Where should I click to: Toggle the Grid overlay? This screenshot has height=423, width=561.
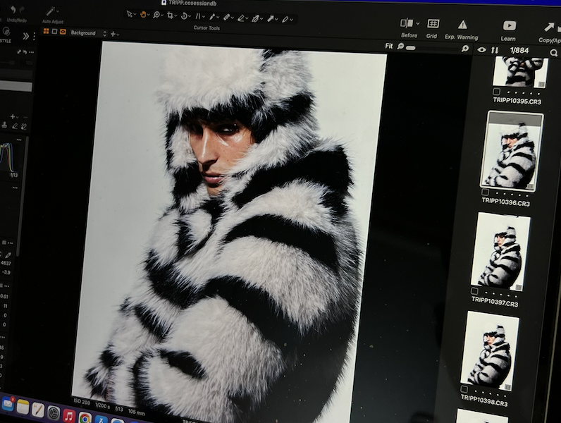pyautogui.click(x=433, y=24)
